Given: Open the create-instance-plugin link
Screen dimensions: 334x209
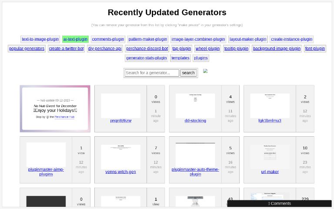Looking at the screenshot, I should pos(292,39).
